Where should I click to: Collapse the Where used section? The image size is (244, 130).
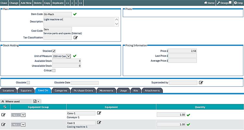tap(3, 101)
